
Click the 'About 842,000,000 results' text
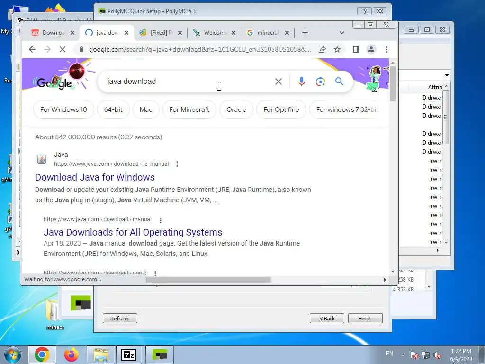(x=99, y=137)
